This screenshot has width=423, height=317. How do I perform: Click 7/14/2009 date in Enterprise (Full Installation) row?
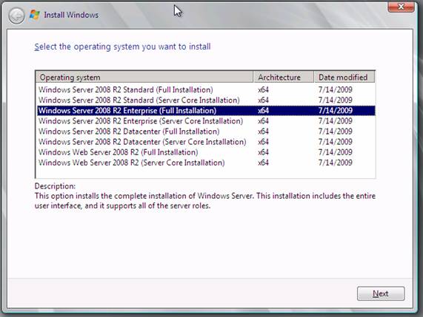(x=336, y=111)
